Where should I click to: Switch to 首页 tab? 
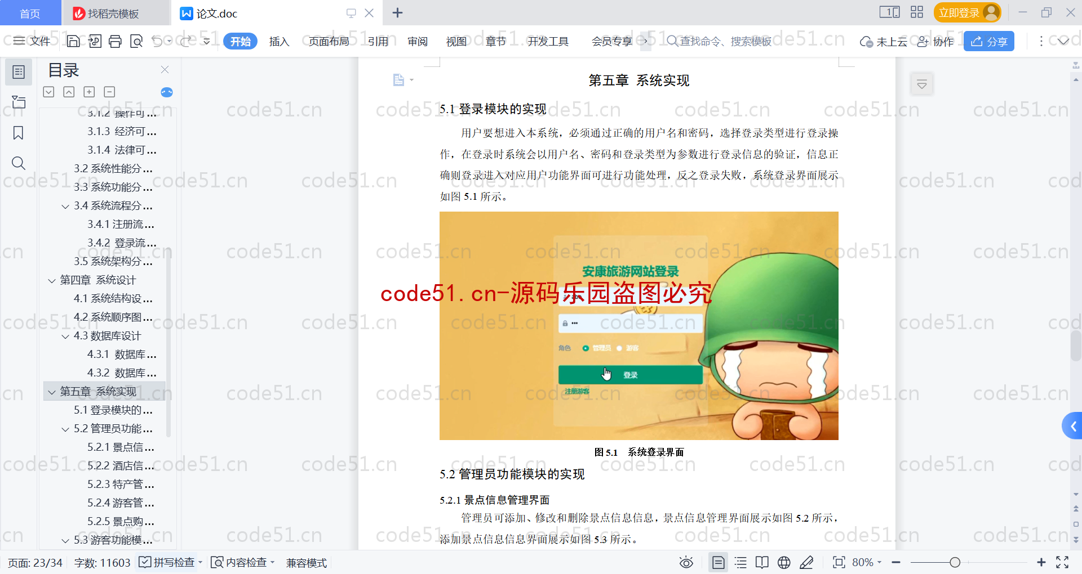(30, 14)
